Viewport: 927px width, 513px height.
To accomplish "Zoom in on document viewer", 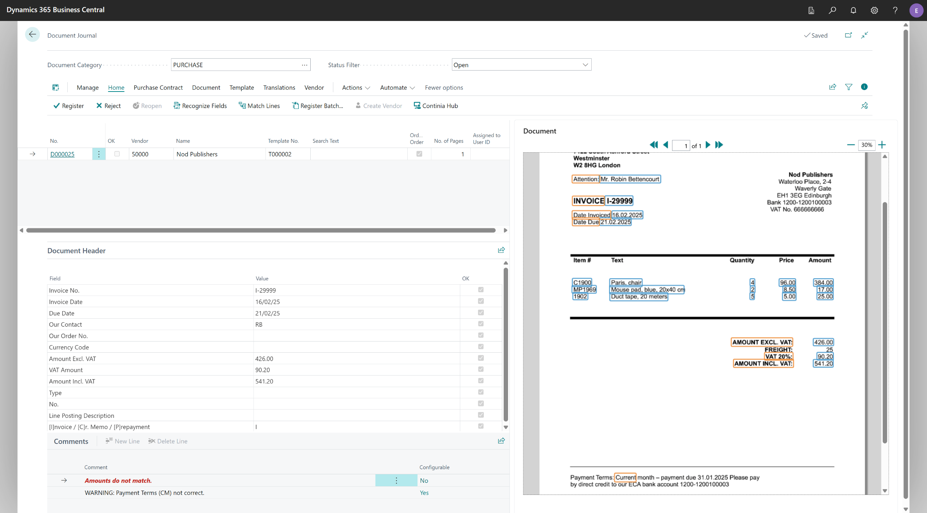I will click(x=882, y=145).
